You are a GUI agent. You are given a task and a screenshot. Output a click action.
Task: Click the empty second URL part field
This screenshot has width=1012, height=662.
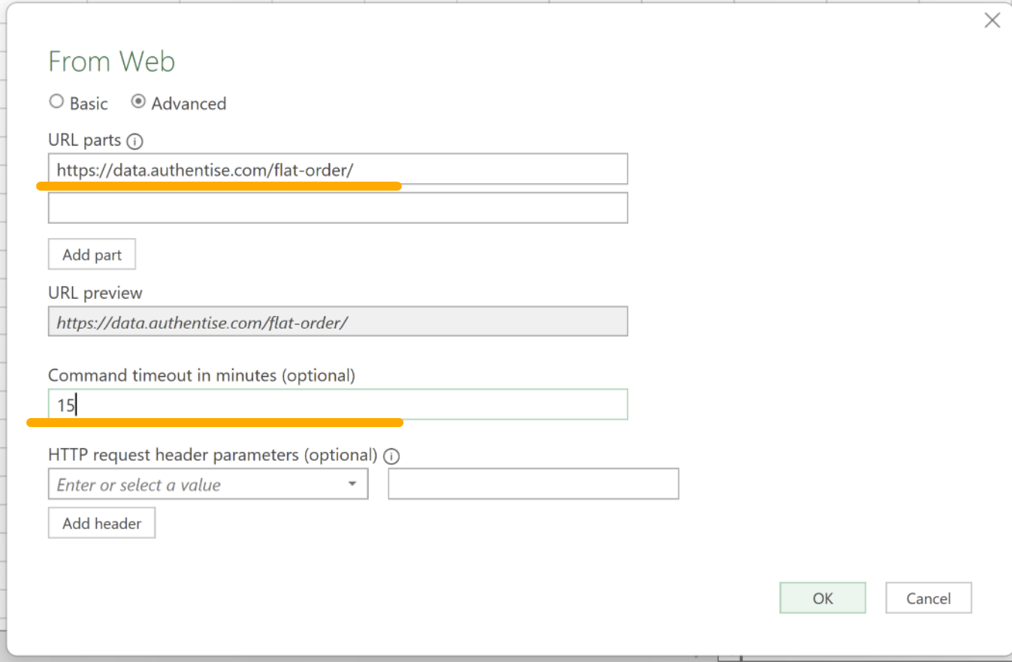click(x=337, y=208)
